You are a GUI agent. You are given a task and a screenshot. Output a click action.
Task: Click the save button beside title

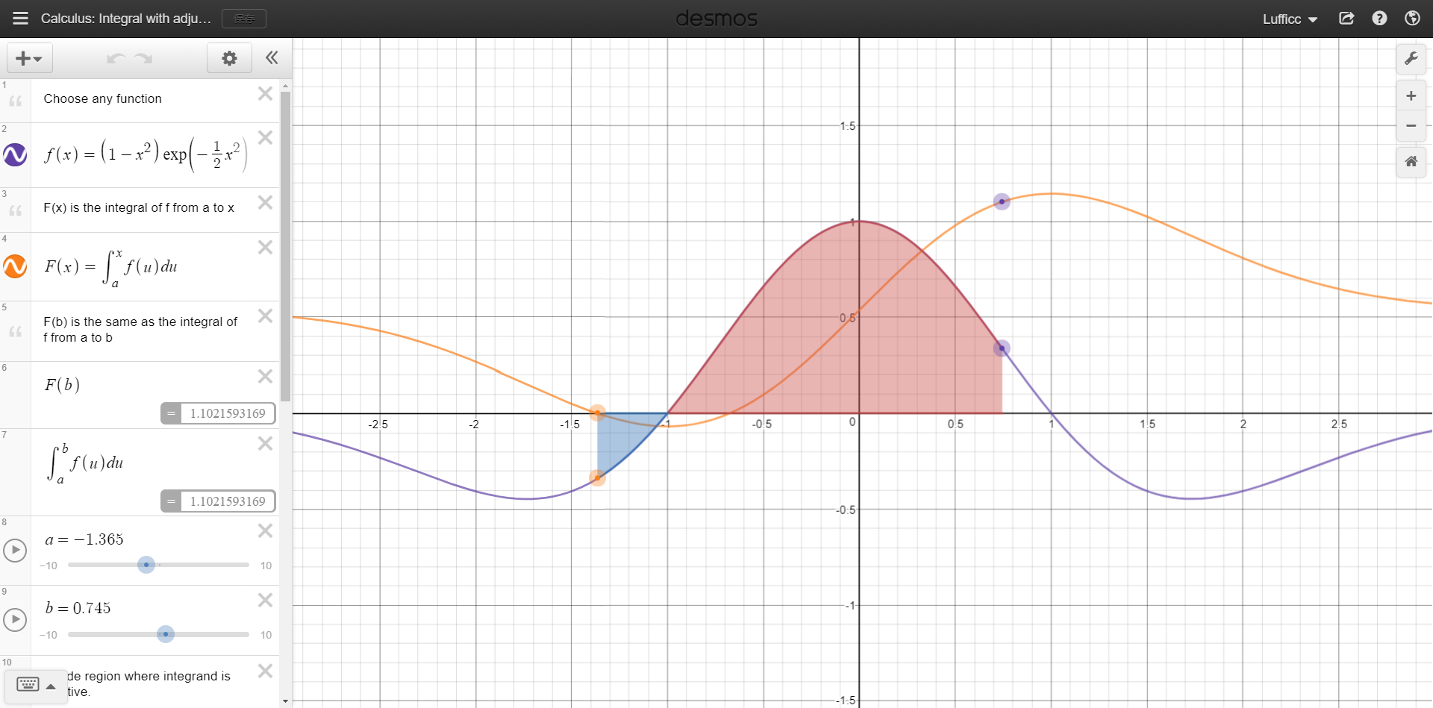point(244,19)
